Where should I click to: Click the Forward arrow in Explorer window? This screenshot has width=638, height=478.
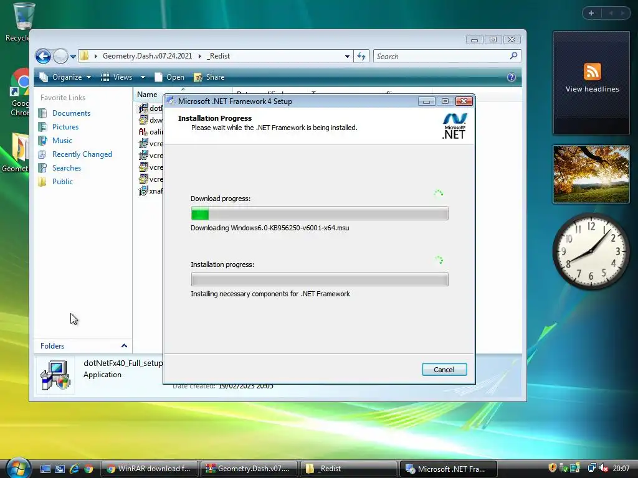coord(60,56)
